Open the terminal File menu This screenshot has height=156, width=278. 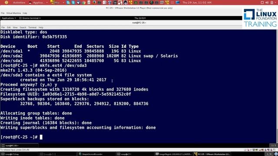3,27
